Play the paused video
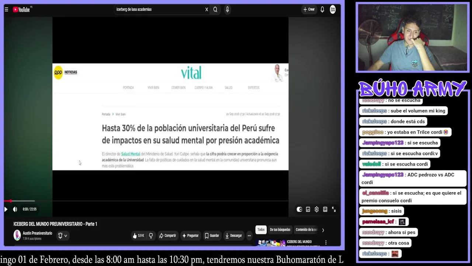472x266 pixels. [x=6, y=209]
